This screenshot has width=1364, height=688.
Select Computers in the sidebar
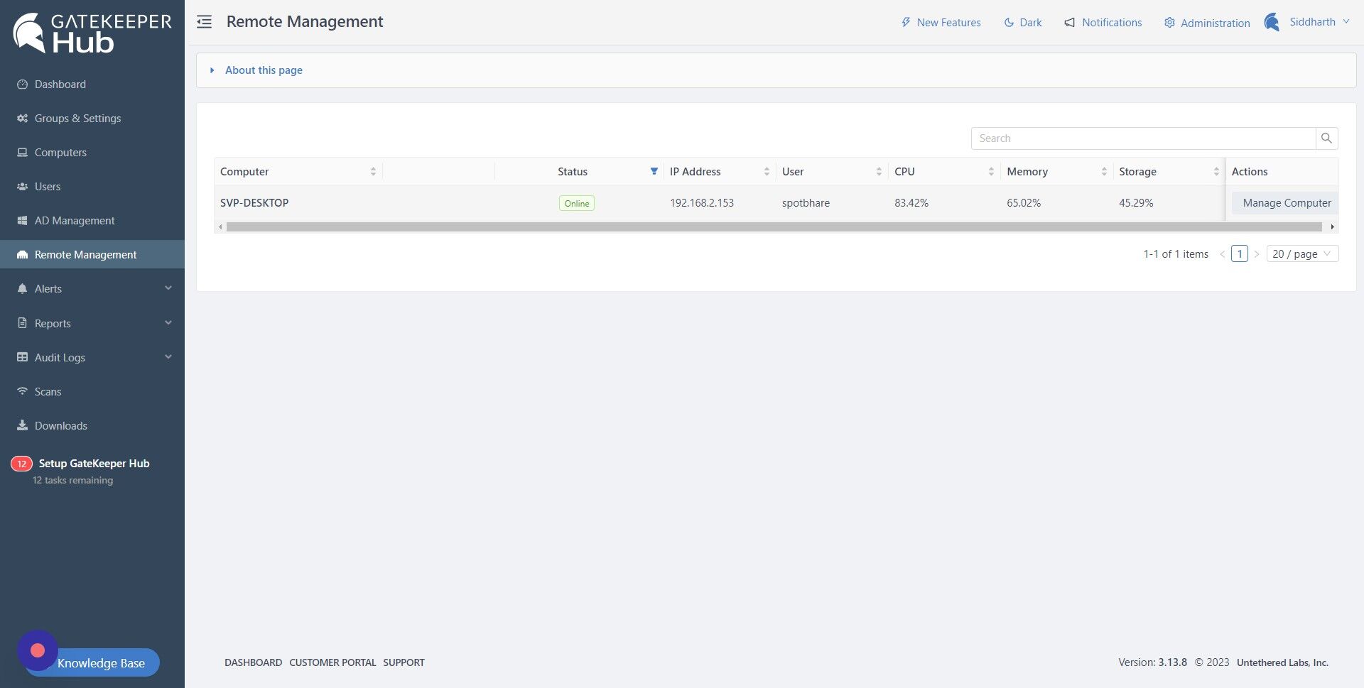click(x=60, y=152)
